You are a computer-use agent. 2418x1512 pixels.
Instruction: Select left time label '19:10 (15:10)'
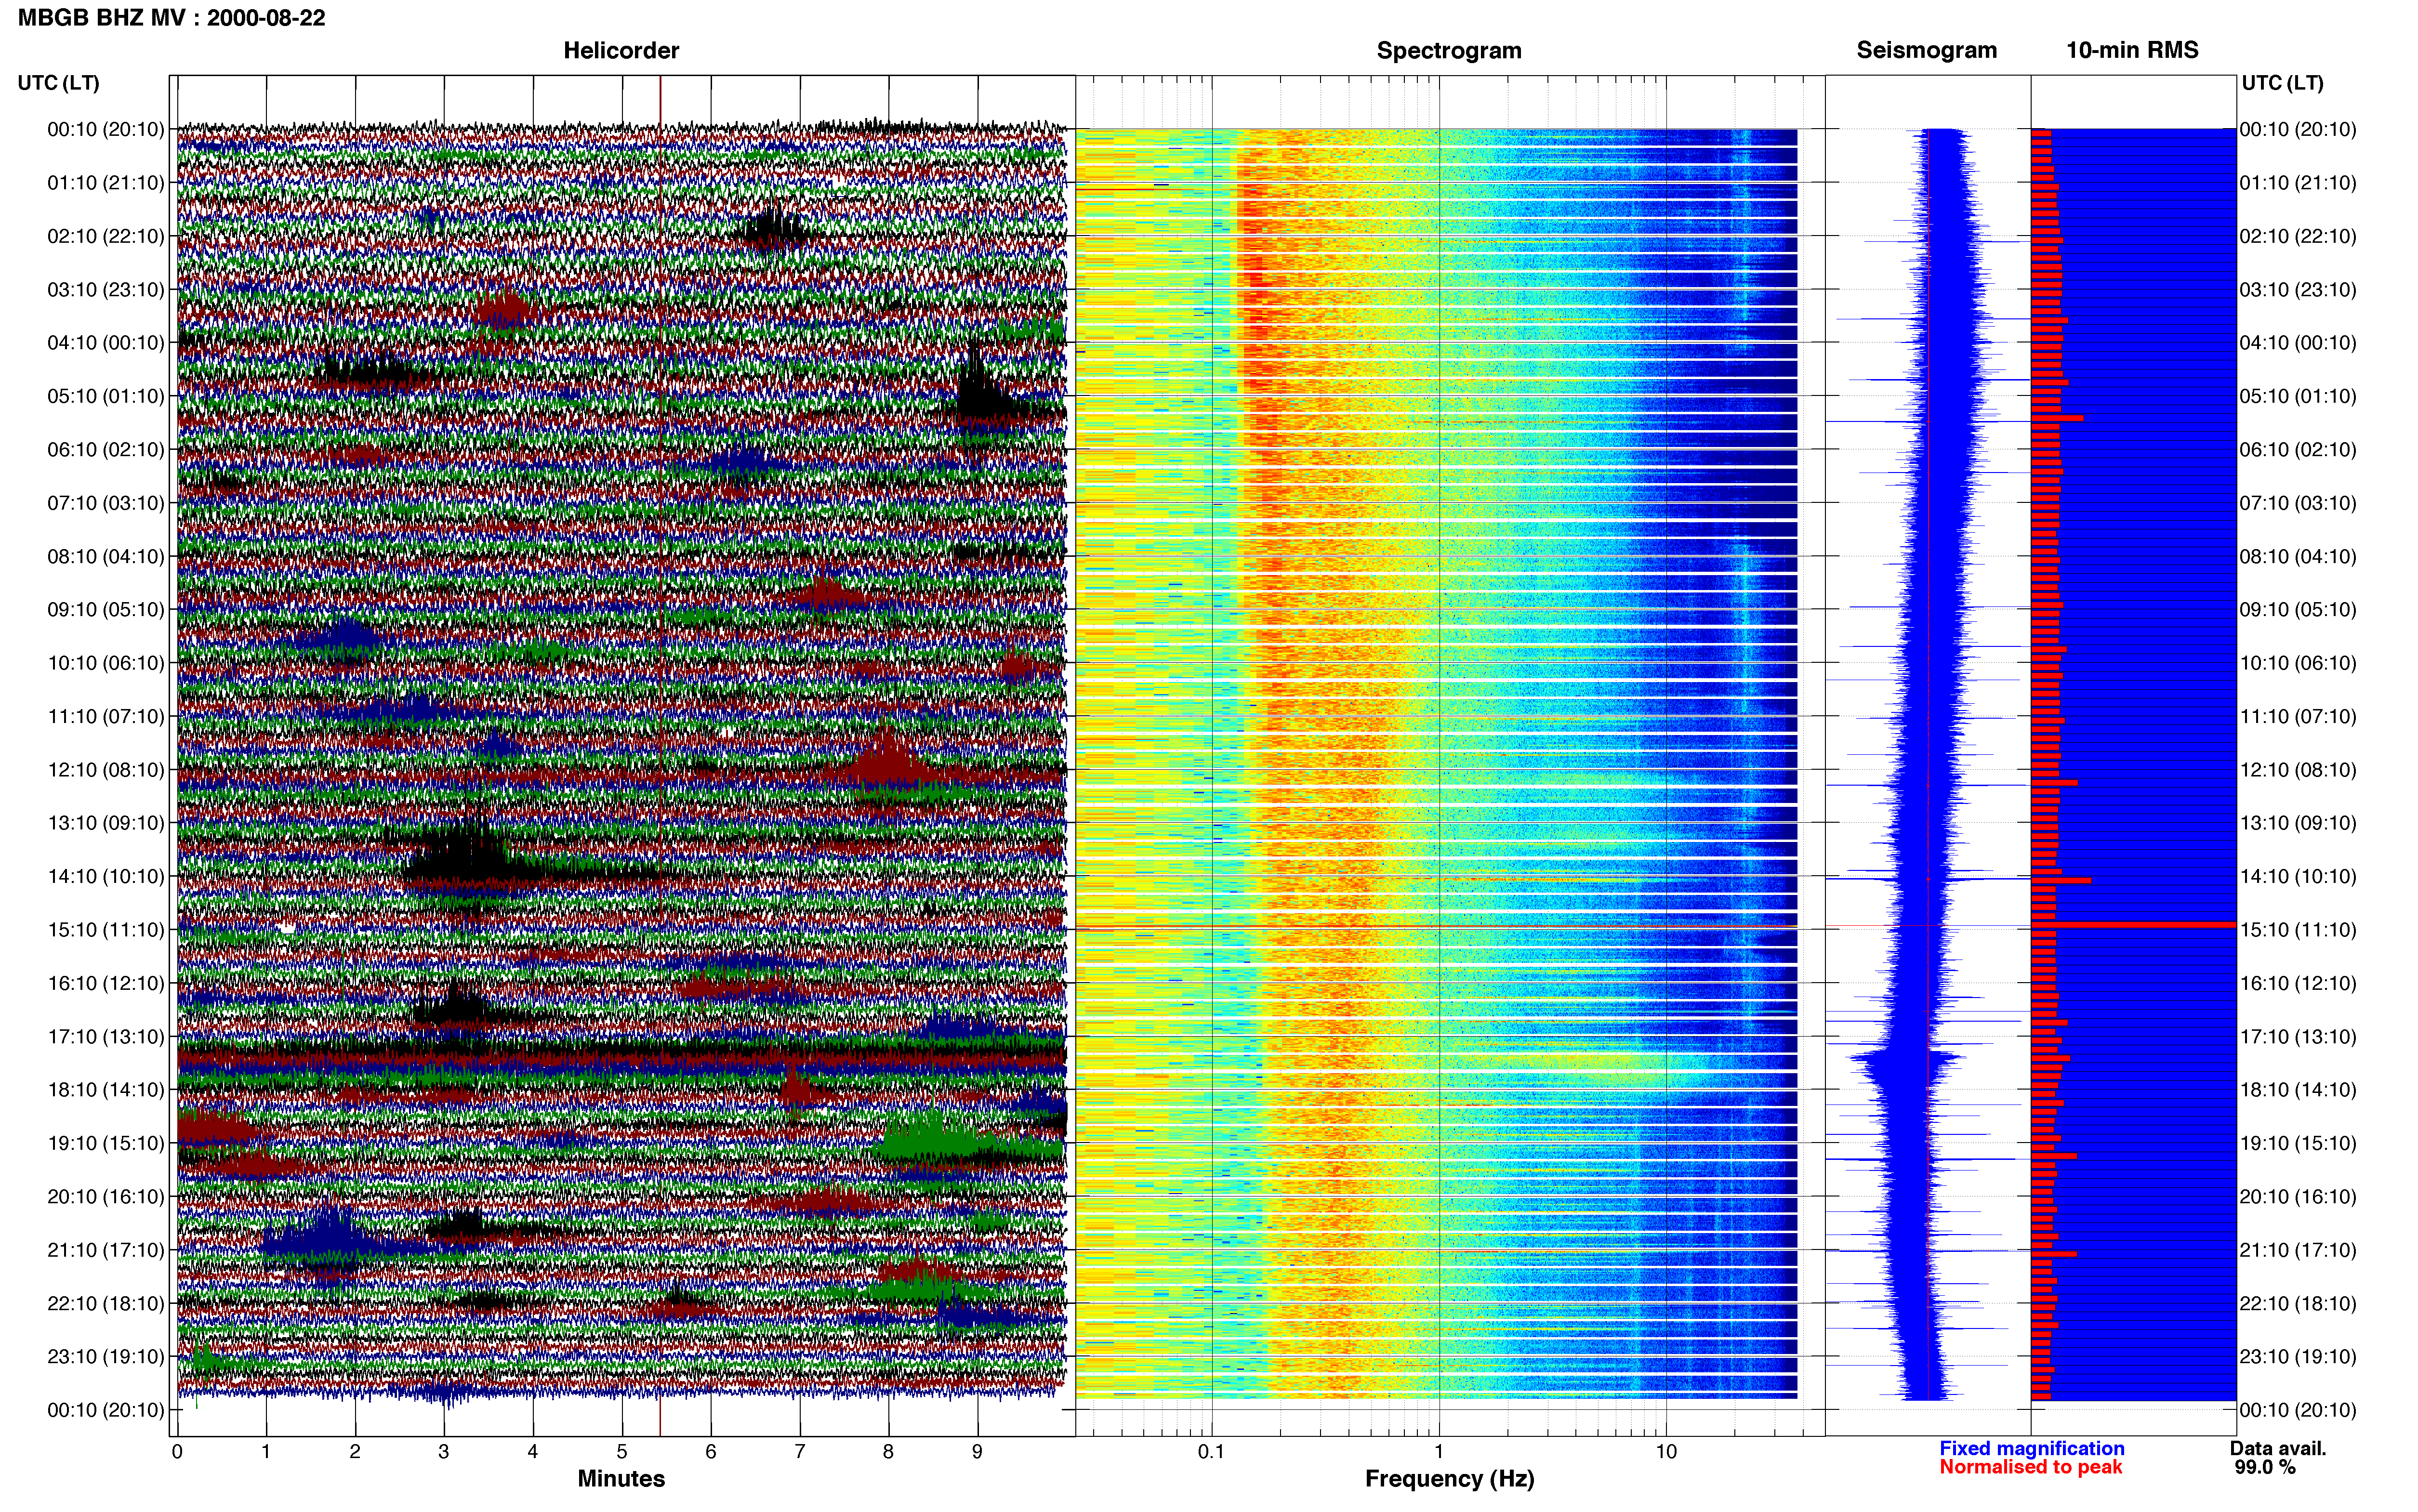pyautogui.click(x=106, y=1143)
